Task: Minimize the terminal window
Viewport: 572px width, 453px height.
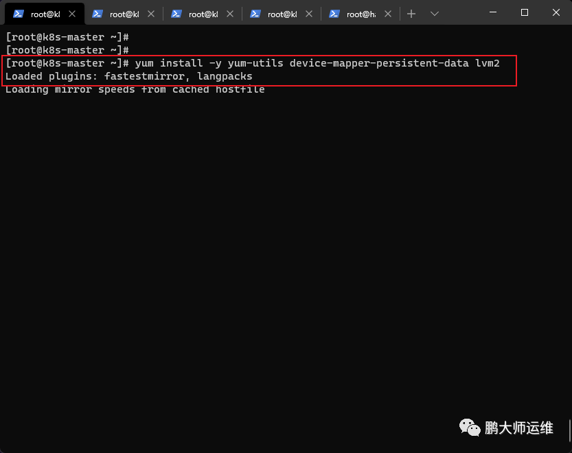Action: tap(493, 12)
